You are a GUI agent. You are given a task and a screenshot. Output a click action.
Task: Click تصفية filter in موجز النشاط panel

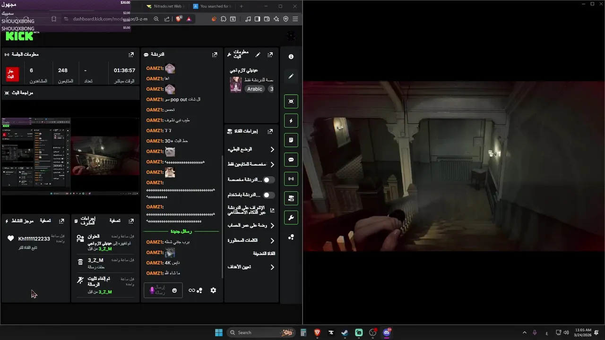(45, 221)
